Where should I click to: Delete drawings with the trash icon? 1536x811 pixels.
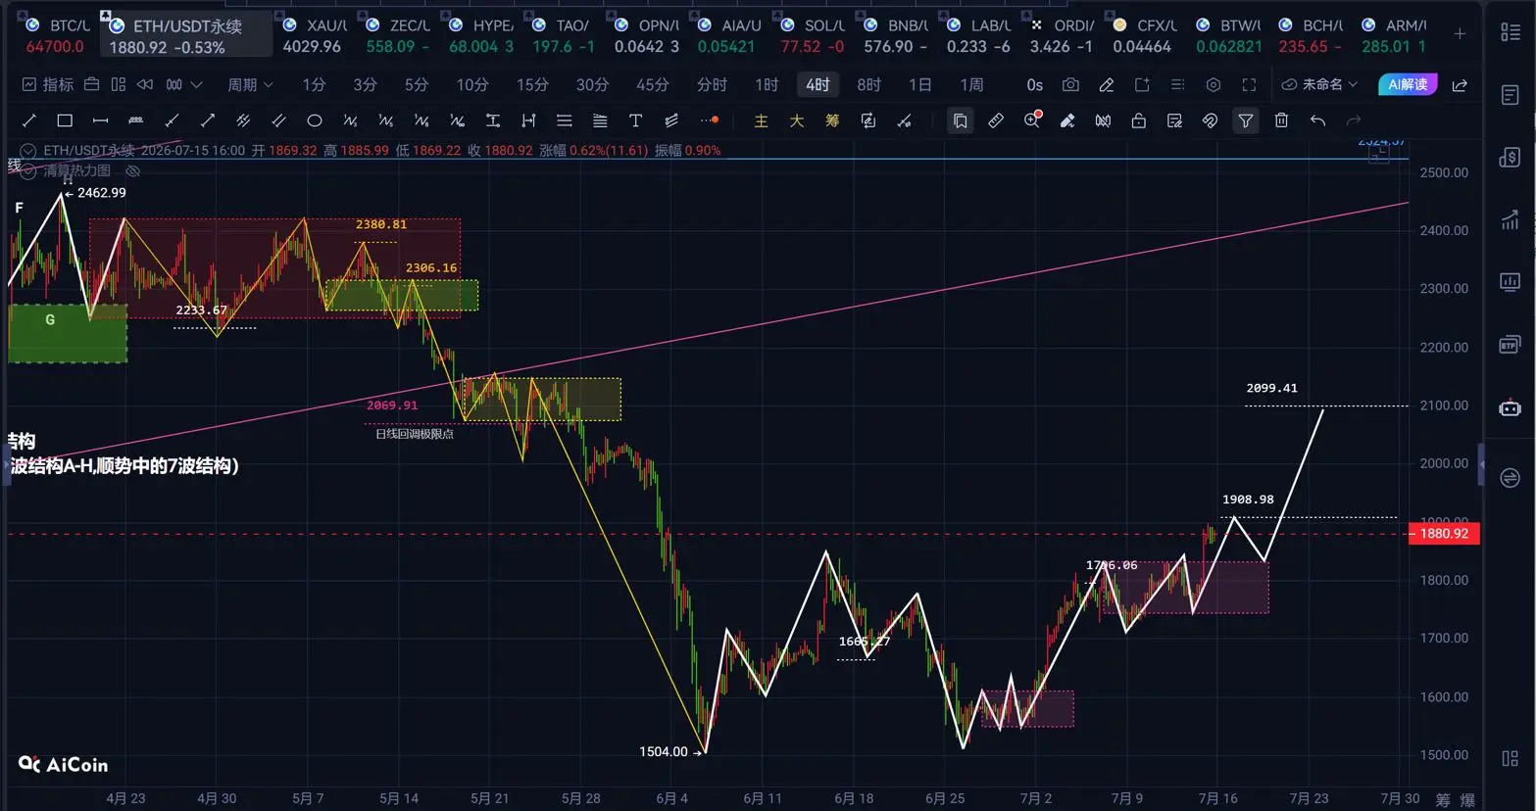[x=1281, y=120]
